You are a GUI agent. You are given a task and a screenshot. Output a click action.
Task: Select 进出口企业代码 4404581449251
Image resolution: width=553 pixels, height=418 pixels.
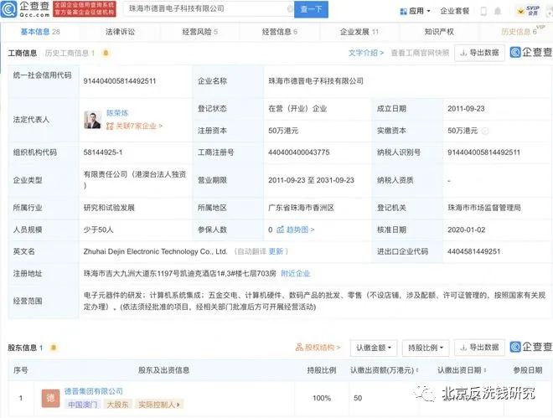(x=473, y=251)
